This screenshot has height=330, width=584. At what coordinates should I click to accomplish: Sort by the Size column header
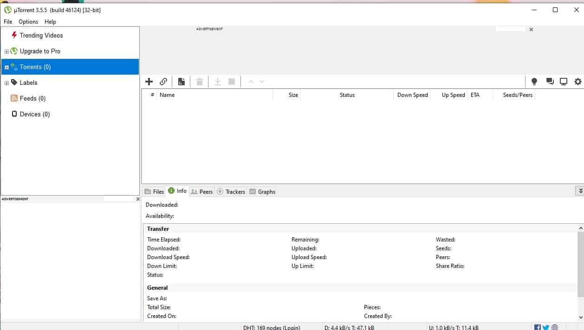[x=287, y=95]
